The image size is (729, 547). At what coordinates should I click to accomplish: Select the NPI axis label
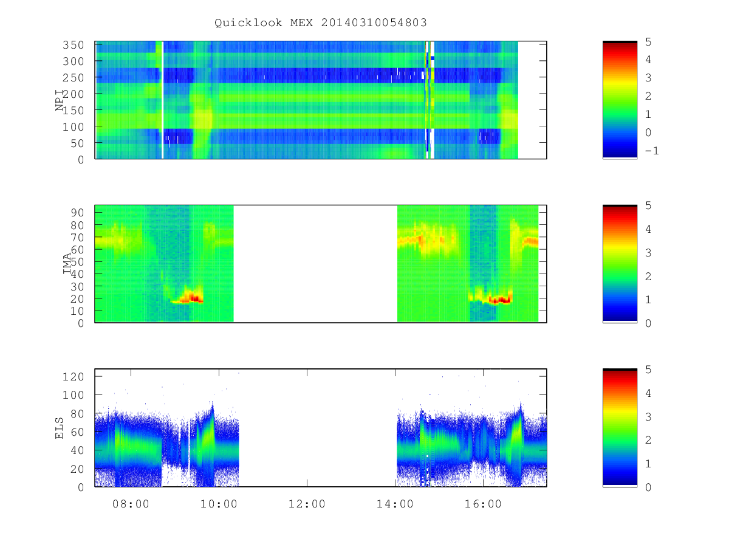[x=60, y=100]
